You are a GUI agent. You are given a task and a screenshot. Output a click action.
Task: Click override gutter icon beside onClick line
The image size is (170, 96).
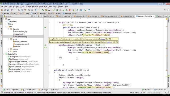point(45,27)
